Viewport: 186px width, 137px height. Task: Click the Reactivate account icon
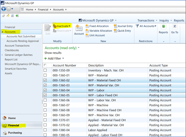coord(55,31)
